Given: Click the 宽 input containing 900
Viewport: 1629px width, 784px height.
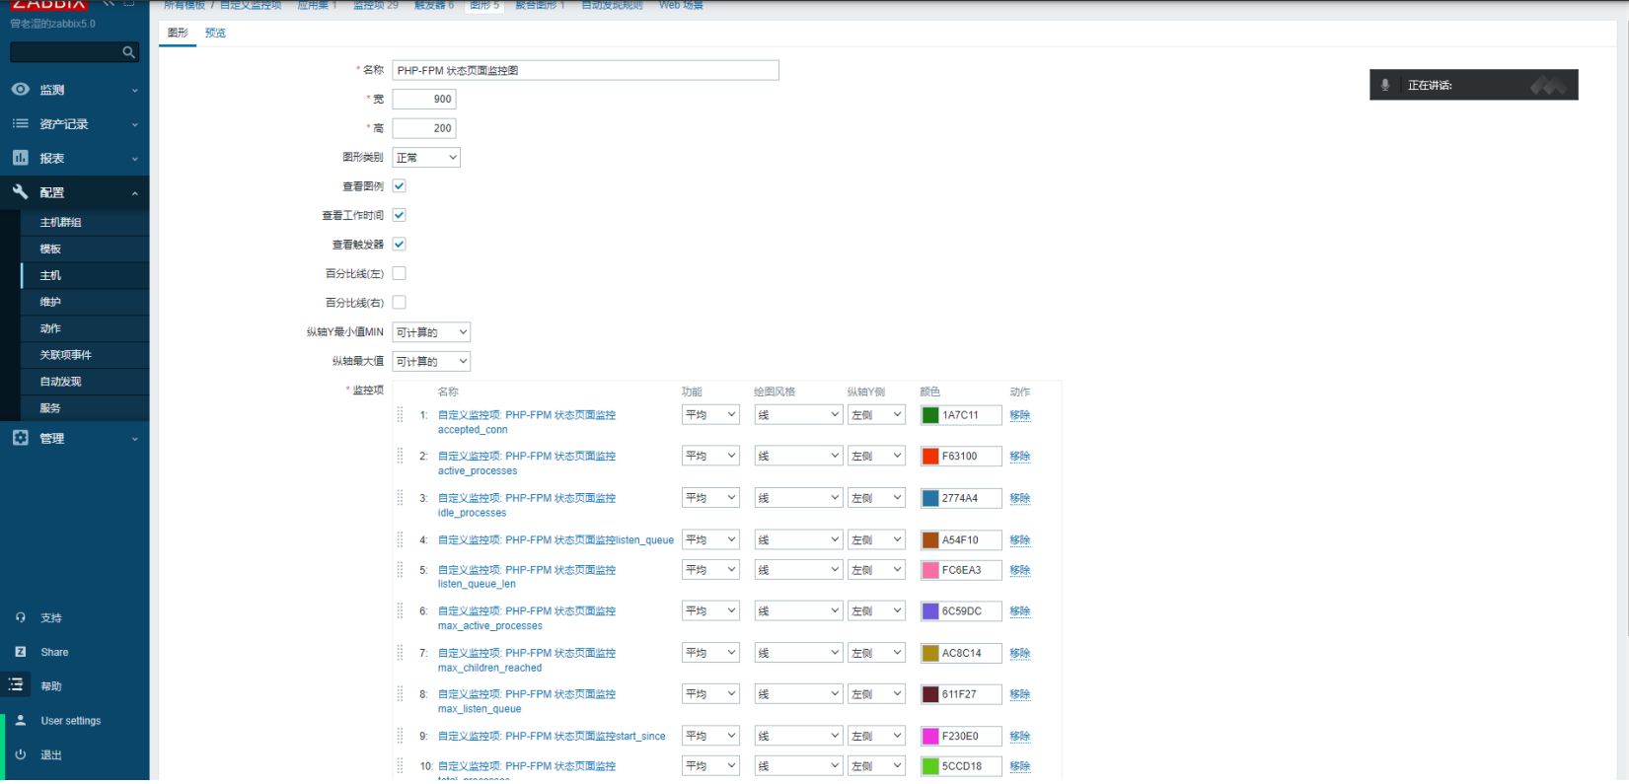Looking at the screenshot, I should click(424, 99).
